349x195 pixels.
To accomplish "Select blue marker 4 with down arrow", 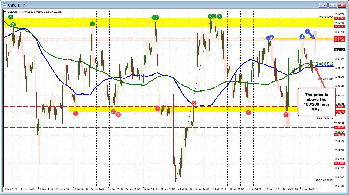I will (x=308, y=32).
